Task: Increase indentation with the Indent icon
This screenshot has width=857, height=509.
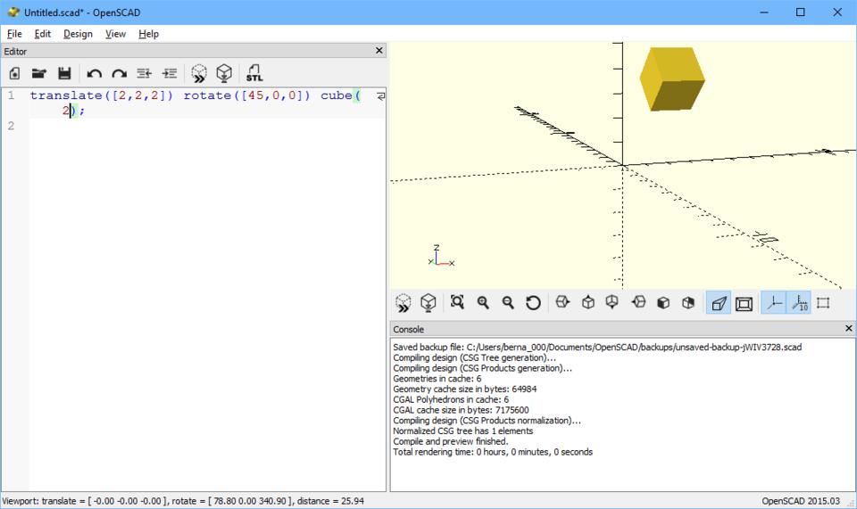Action: 169,74
